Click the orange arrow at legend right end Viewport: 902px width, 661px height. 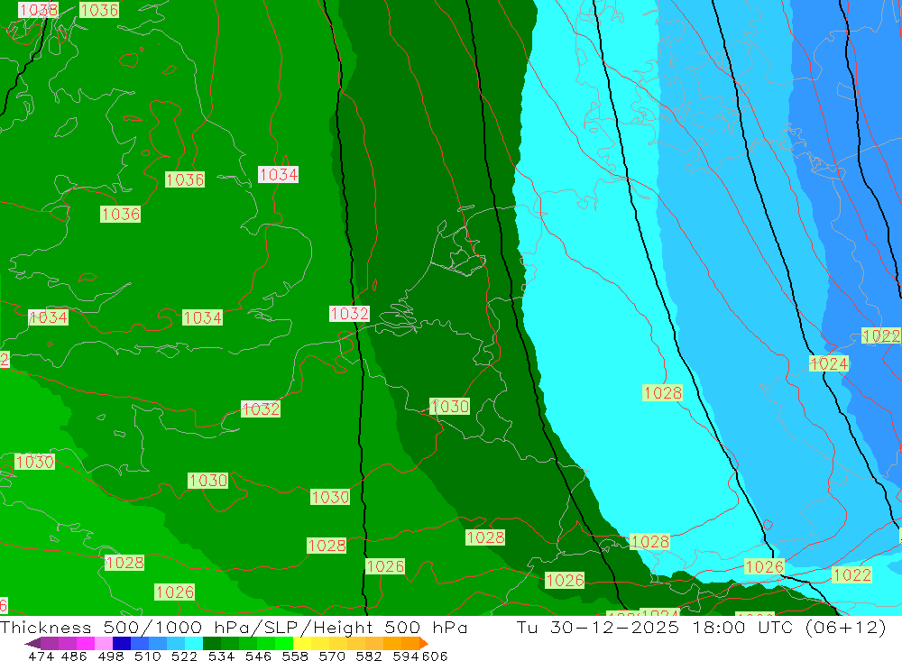(424, 643)
